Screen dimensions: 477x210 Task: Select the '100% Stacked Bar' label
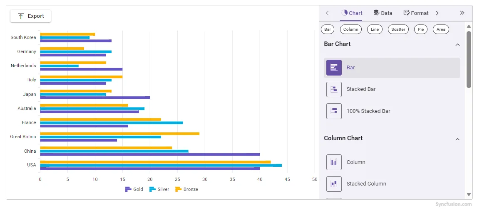click(x=368, y=111)
